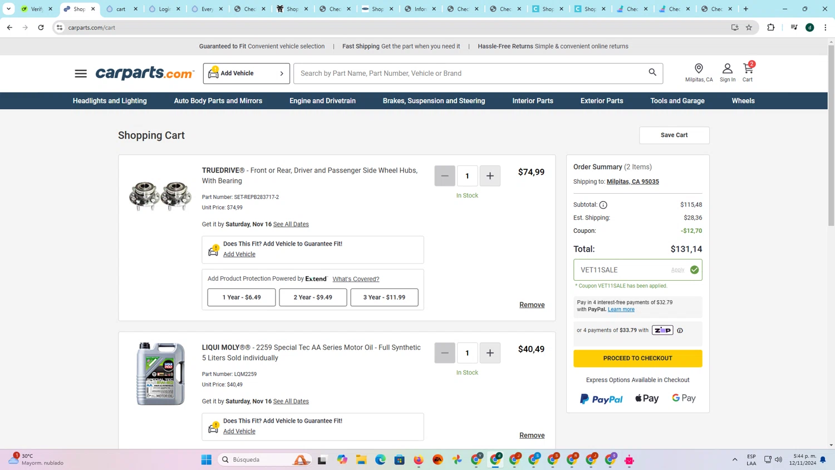Decrease quantity of TRUEDRIVE wheel hubs
The width and height of the screenshot is (835, 470).
click(445, 176)
